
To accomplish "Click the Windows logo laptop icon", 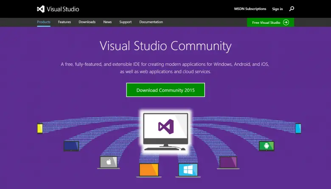I will pos(188,170).
